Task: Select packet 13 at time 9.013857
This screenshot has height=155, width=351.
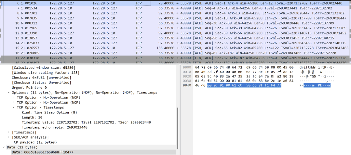Action: [176, 38]
